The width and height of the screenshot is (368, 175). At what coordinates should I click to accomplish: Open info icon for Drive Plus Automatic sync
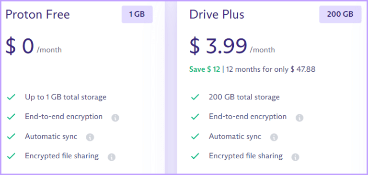pos(274,137)
